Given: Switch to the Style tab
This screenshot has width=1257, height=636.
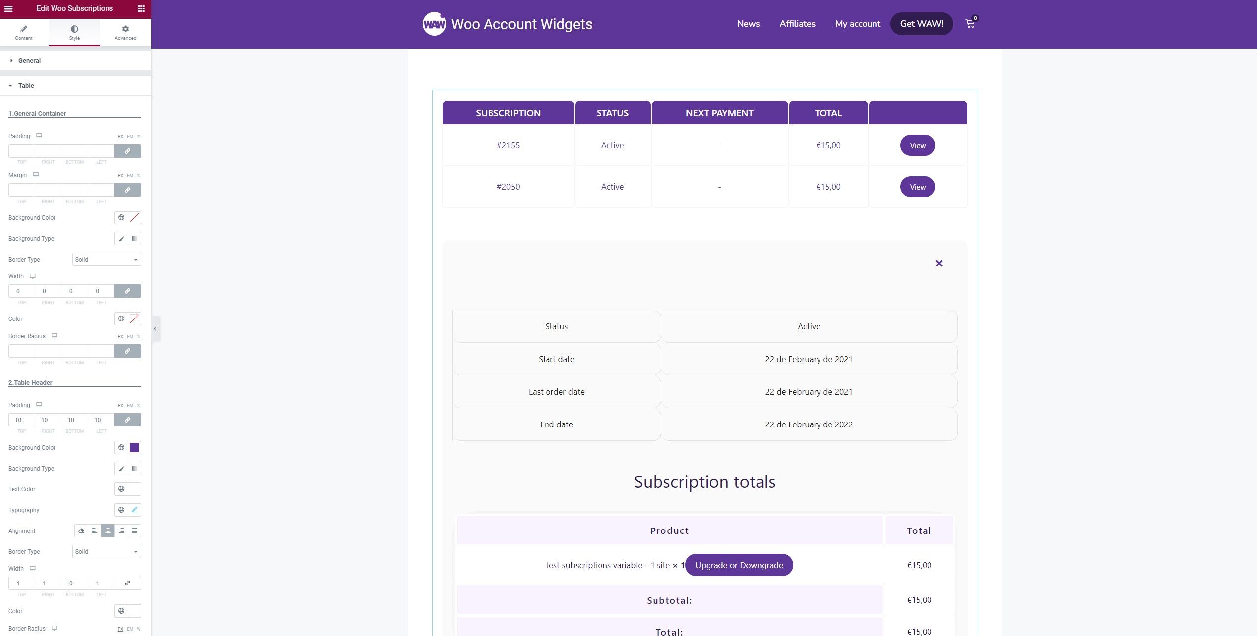Looking at the screenshot, I should coord(74,32).
